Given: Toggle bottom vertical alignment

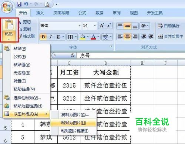Looking at the screenshot, I should tap(135, 26).
